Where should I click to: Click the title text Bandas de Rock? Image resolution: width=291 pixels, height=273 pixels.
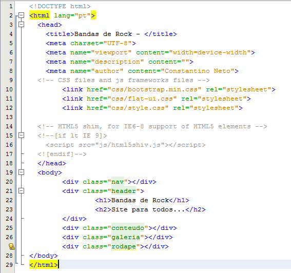click(x=103, y=34)
